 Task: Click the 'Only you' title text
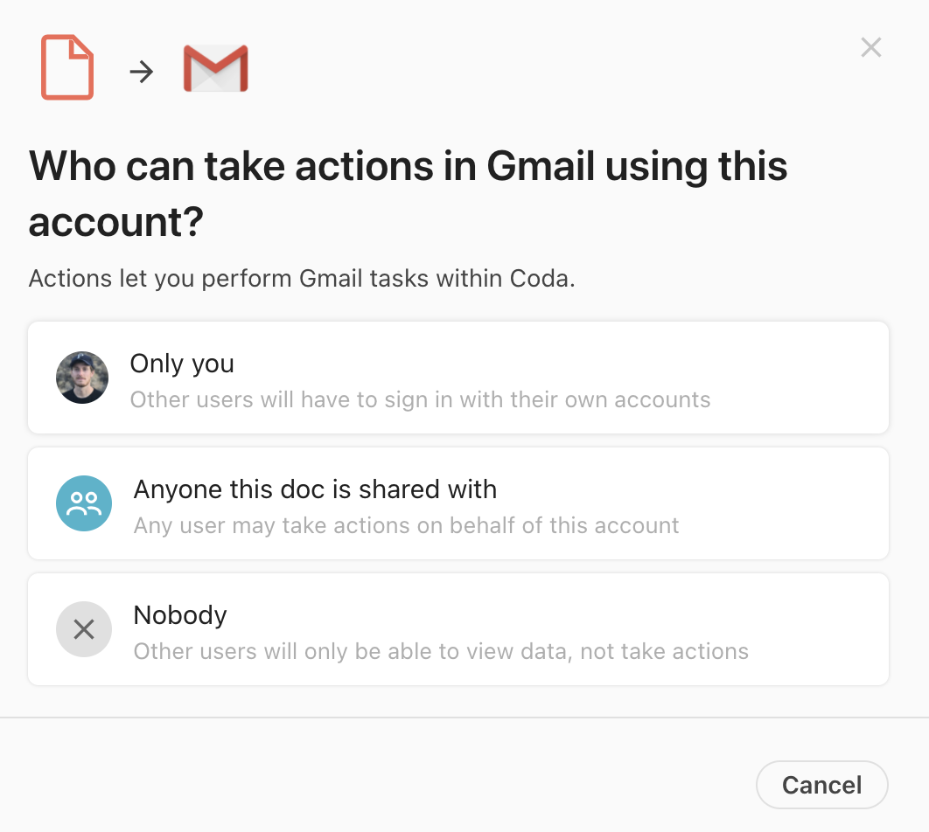coord(182,364)
